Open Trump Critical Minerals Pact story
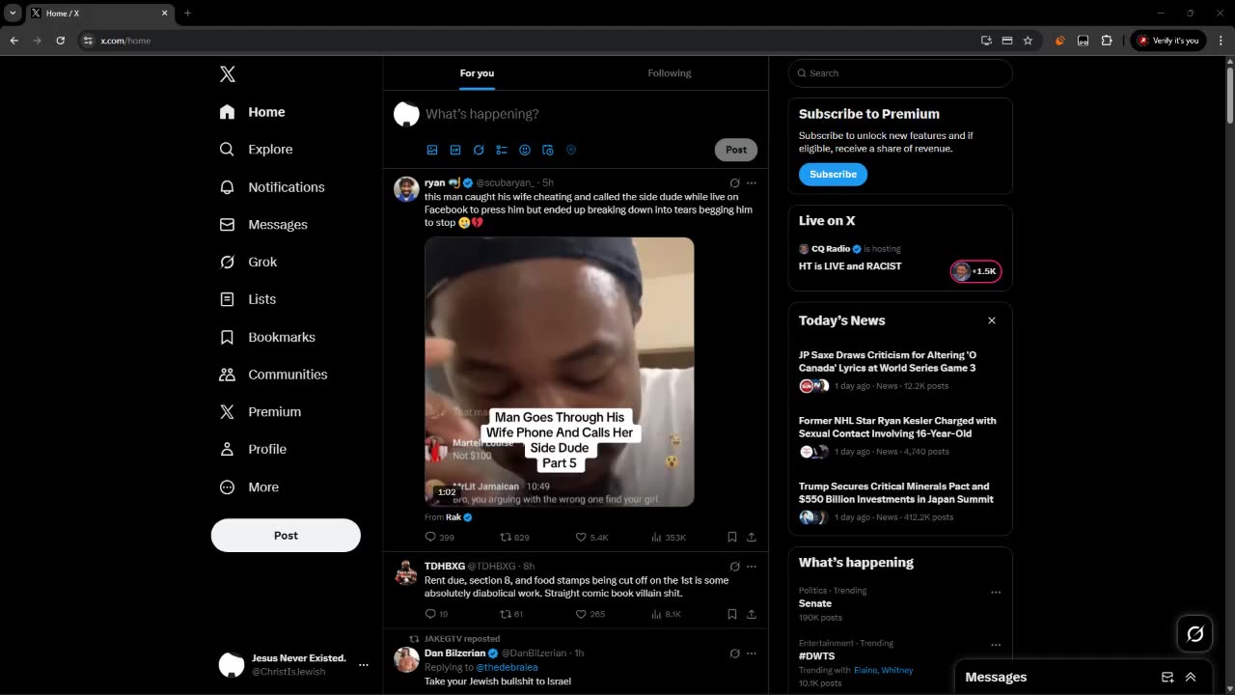 pos(900,502)
